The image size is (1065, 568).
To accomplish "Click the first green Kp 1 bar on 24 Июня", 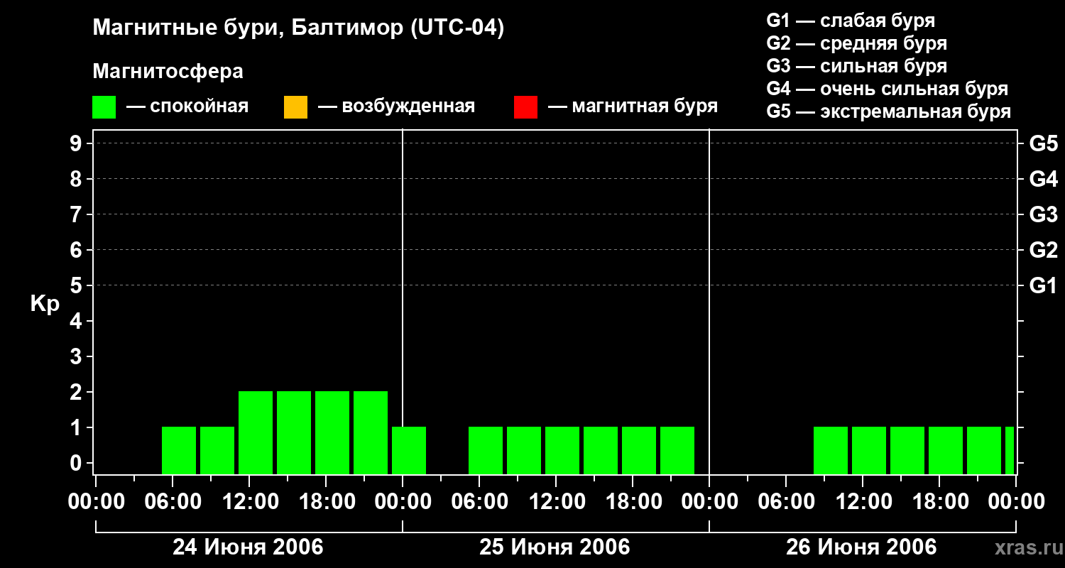I will (179, 450).
